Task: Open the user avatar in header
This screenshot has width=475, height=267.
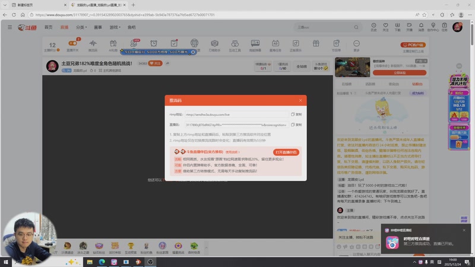Action: [457, 27]
